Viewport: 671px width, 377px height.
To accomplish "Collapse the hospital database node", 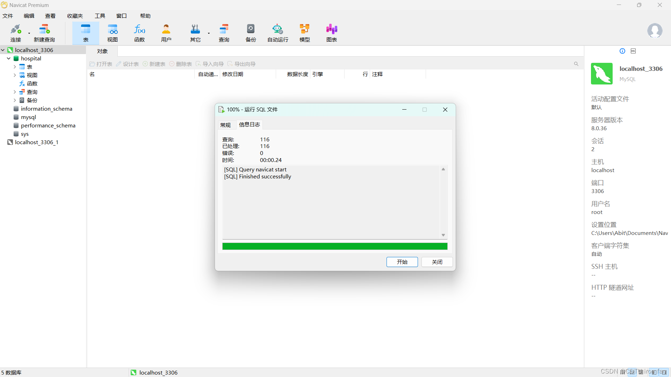I will pos(9,58).
